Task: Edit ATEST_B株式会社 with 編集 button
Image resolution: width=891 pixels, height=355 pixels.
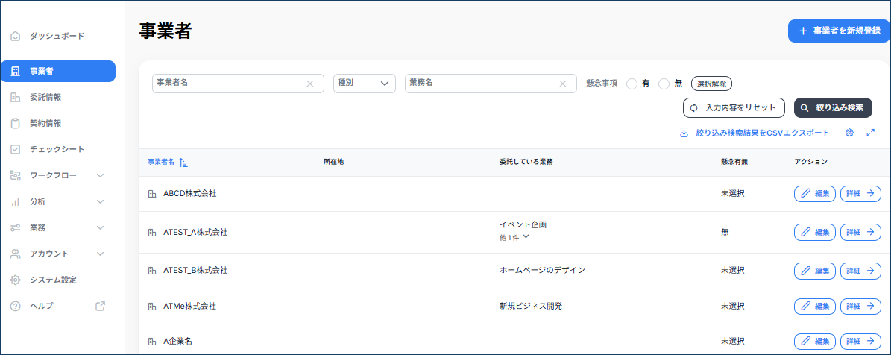Action: (x=814, y=271)
